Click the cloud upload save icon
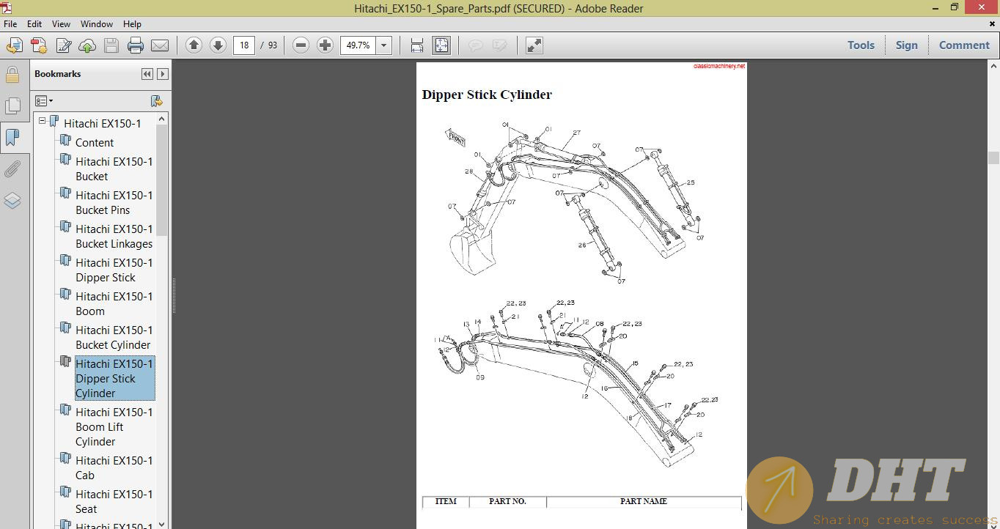The width and height of the screenshot is (1000, 529). click(87, 45)
